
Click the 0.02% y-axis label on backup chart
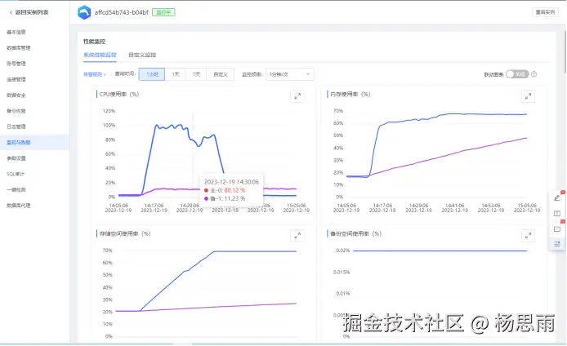tap(343, 251)
